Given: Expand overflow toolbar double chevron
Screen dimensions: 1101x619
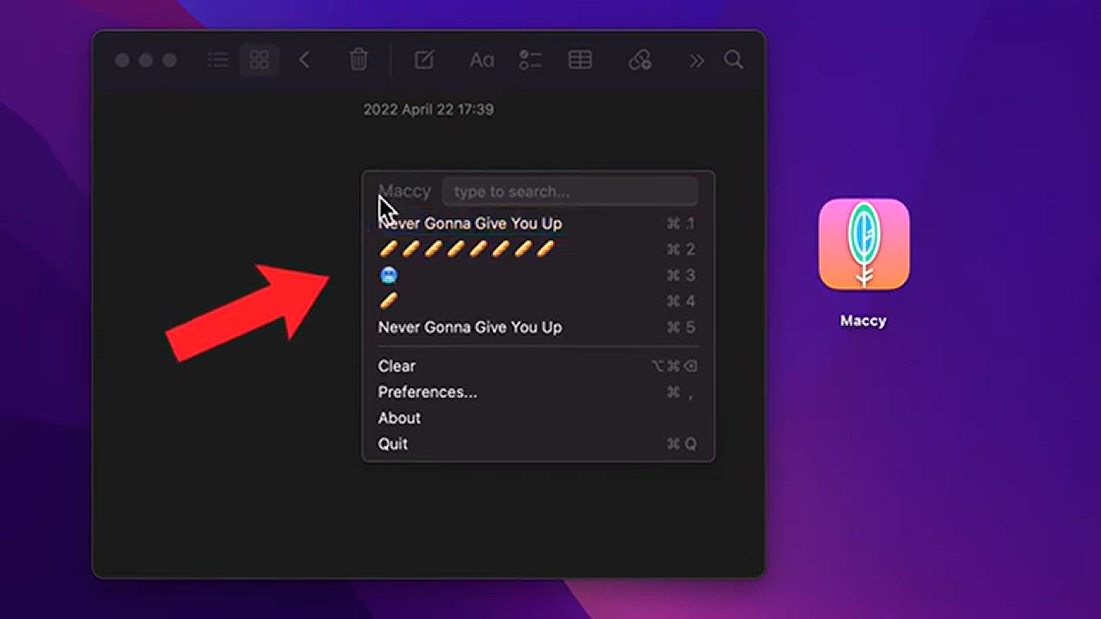Looking at the screenshot, I should click(696, 61).
